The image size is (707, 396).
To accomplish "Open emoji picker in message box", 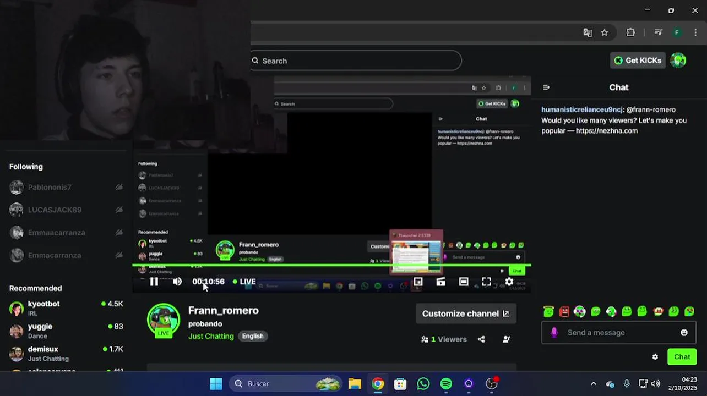I will pos(684,332).
